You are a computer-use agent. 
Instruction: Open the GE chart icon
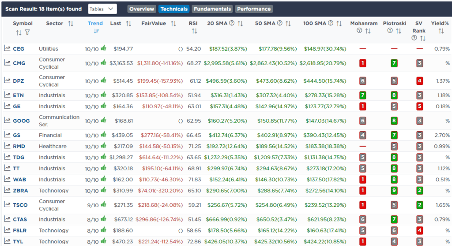tap(7, 106)
